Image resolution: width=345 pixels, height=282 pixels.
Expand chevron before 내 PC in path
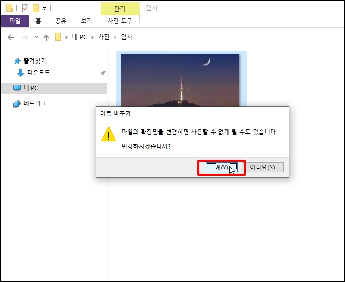[66, 37]
